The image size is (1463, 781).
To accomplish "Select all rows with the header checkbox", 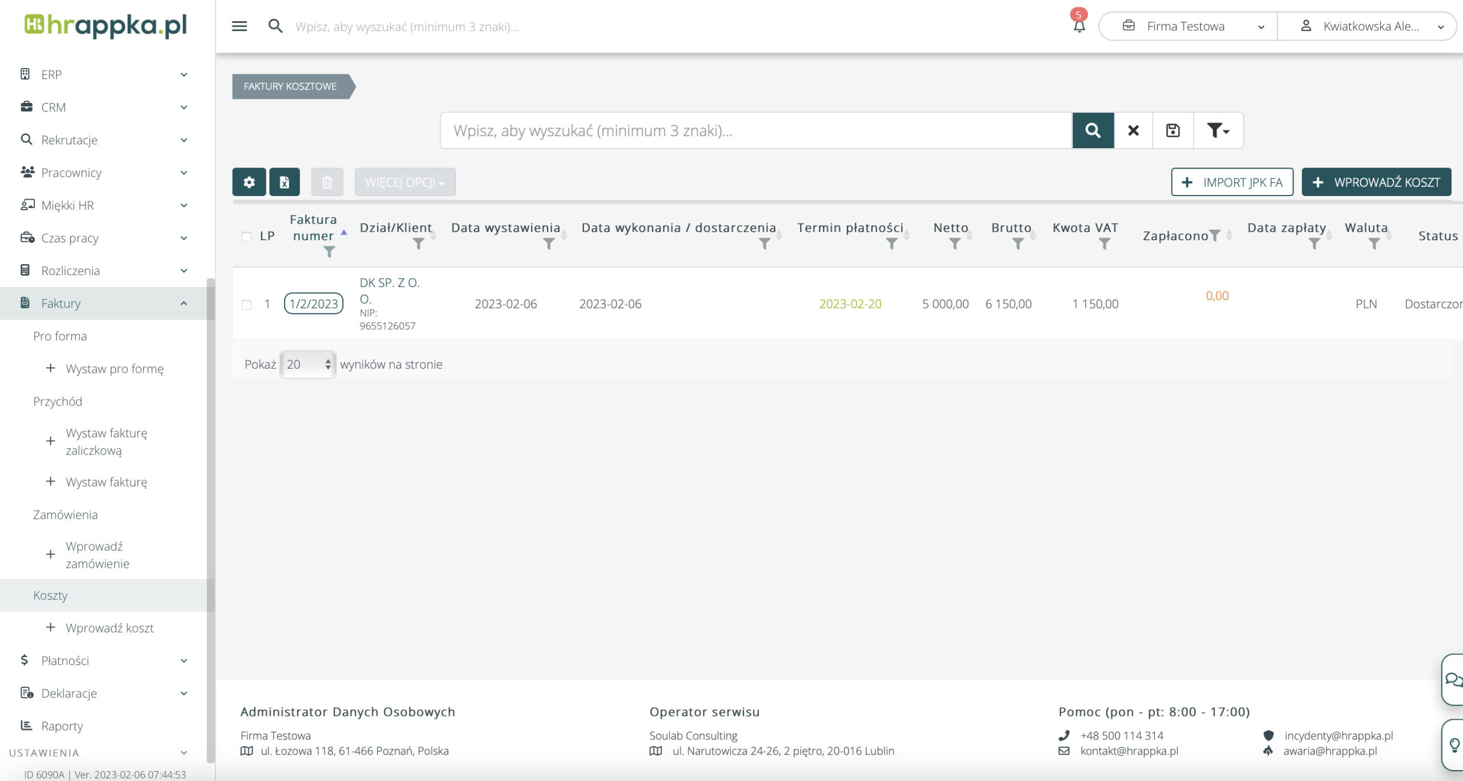I will tap(246, 237).
